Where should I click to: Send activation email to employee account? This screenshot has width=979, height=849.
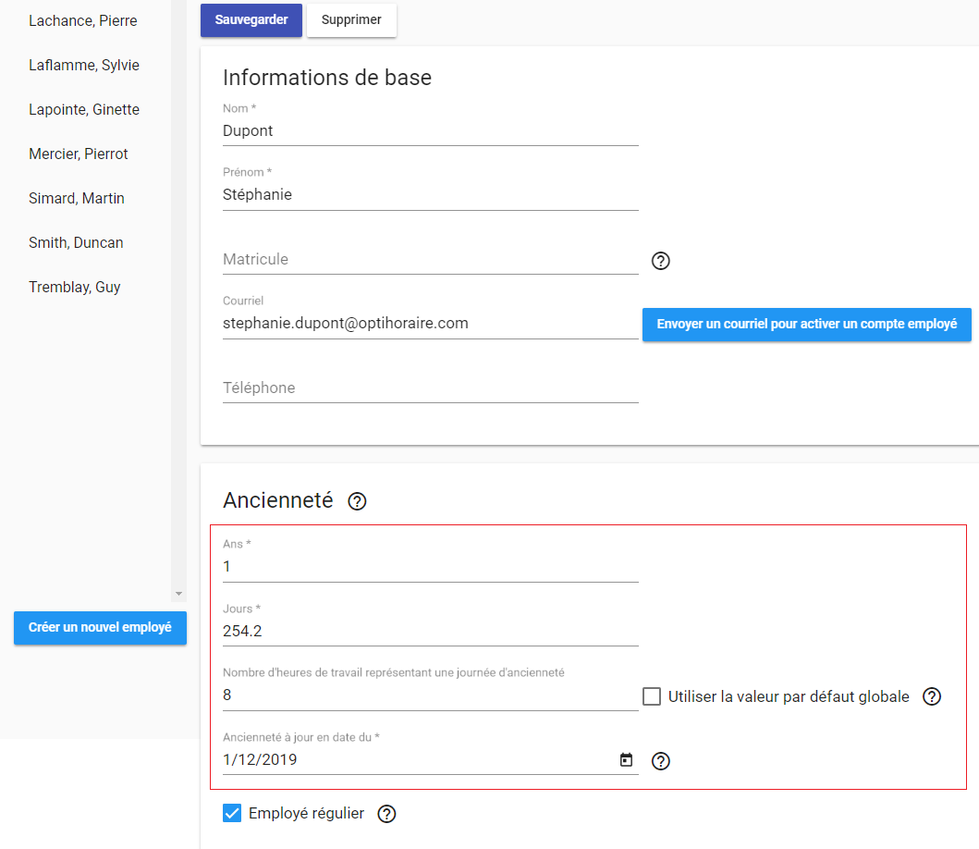coord(806,325)
